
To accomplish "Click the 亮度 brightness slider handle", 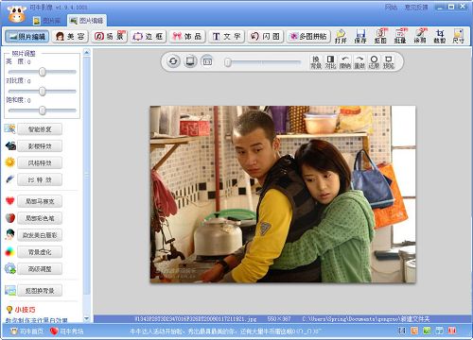I will coord(43,72).
